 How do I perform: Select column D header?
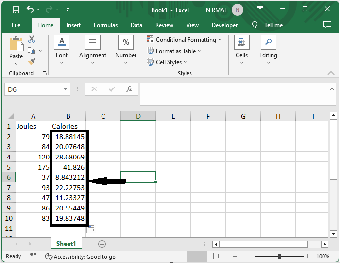138,116
